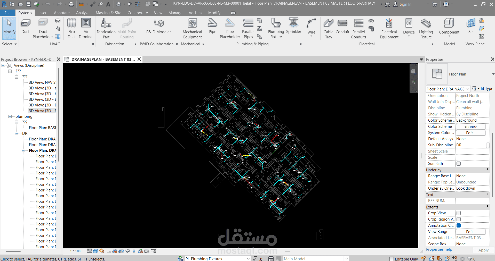This screenshot has height=261, width=495.
Task: Uncheck the Annotation Crop checkbox
Action: point(459,225)
